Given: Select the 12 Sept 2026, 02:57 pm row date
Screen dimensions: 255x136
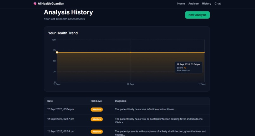Looking at the screenshot, I should (61, 119).
